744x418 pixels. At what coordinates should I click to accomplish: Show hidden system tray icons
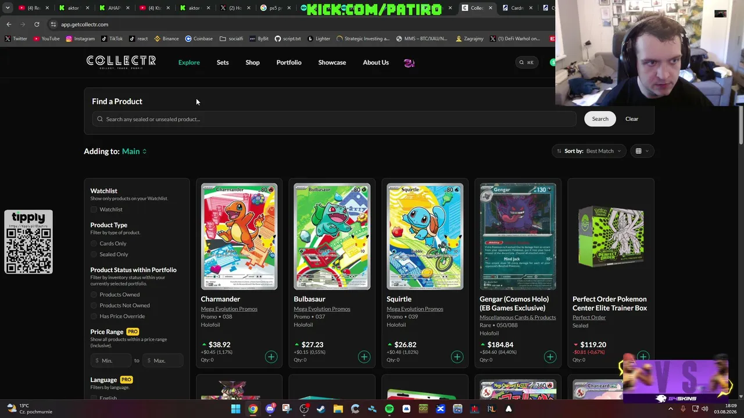(670, 409)
